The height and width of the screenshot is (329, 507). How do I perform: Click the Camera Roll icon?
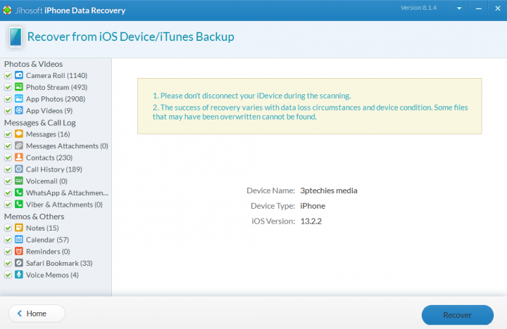[19, 75]
